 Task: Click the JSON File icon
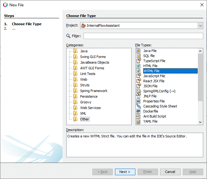139,86
